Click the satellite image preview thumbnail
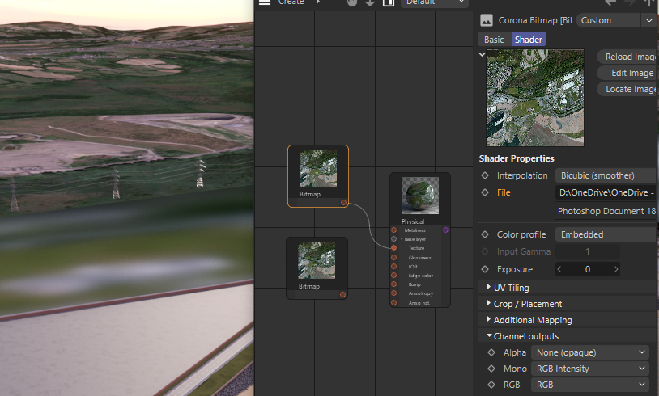Viewport: 659px width, 396px height. [x=535, y=98]
